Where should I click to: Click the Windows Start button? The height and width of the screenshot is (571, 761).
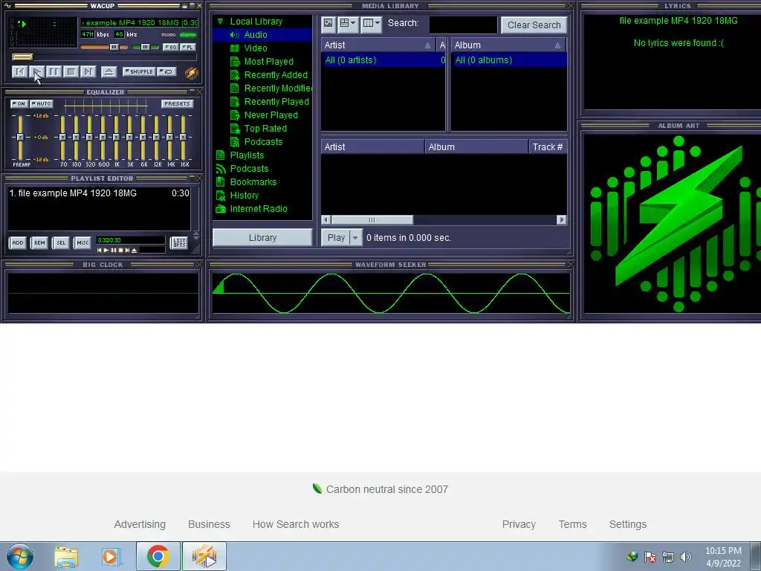click(20, 556)
